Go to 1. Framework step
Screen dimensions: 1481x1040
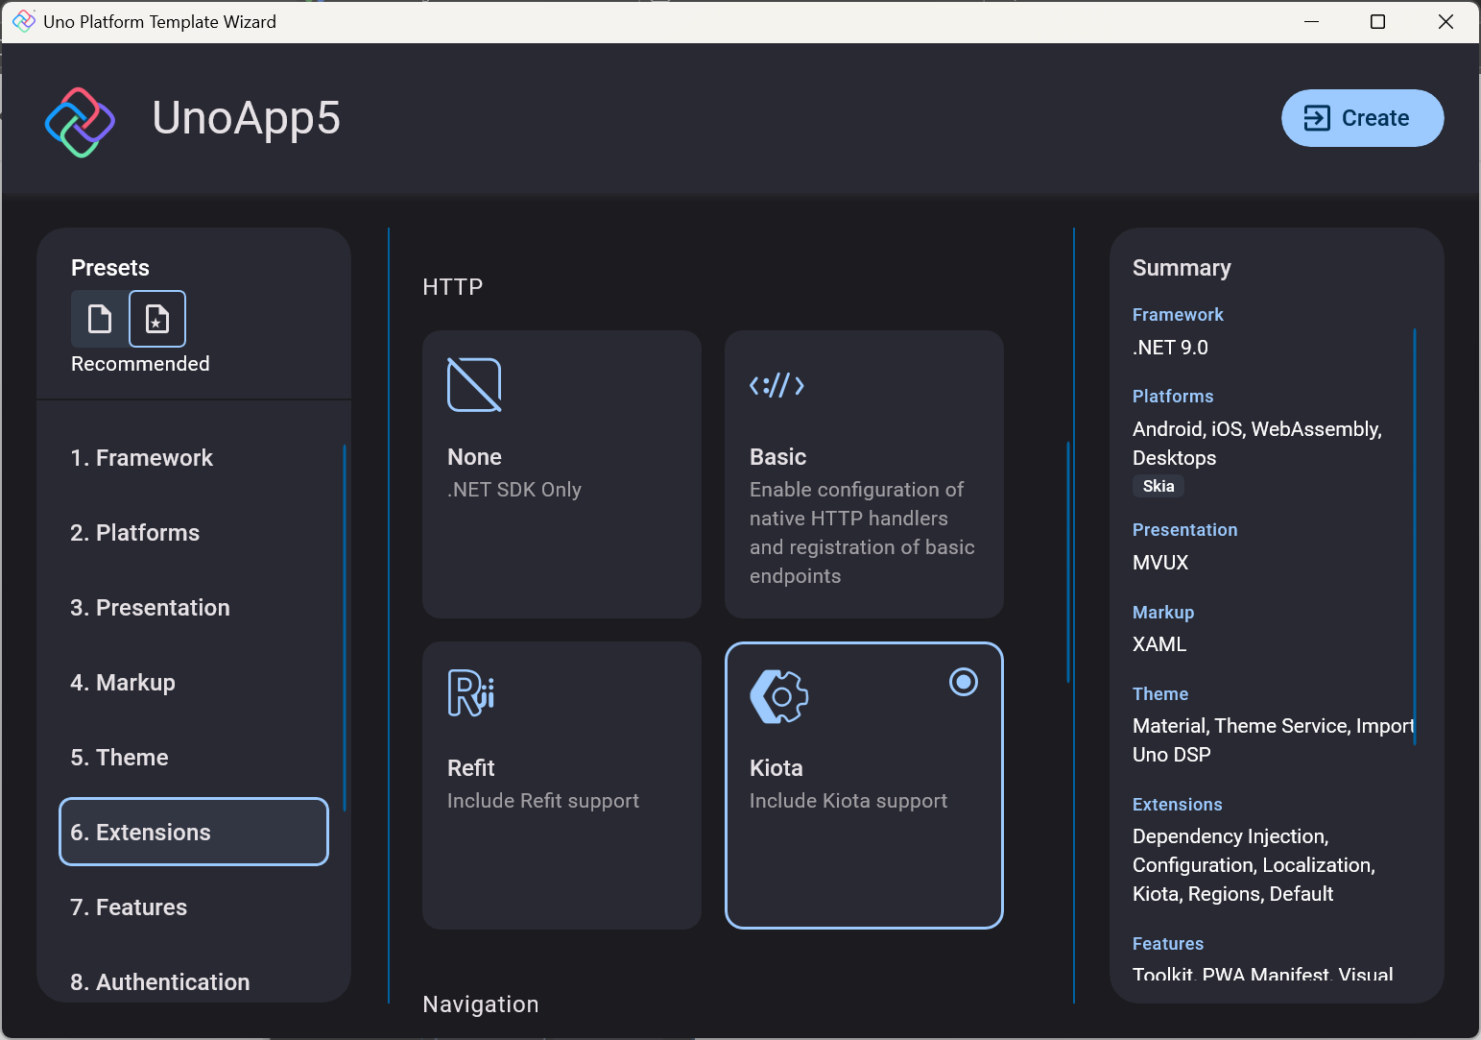click(194, 458)
